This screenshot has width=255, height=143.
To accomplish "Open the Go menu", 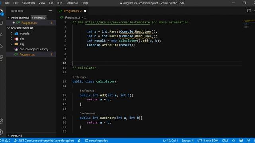I will point(51,3).
